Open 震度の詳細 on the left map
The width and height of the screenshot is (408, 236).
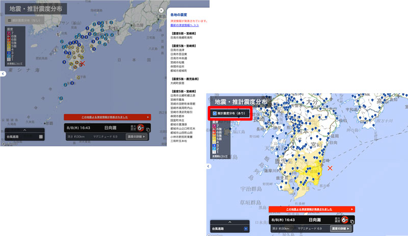(x=137, y=137)
